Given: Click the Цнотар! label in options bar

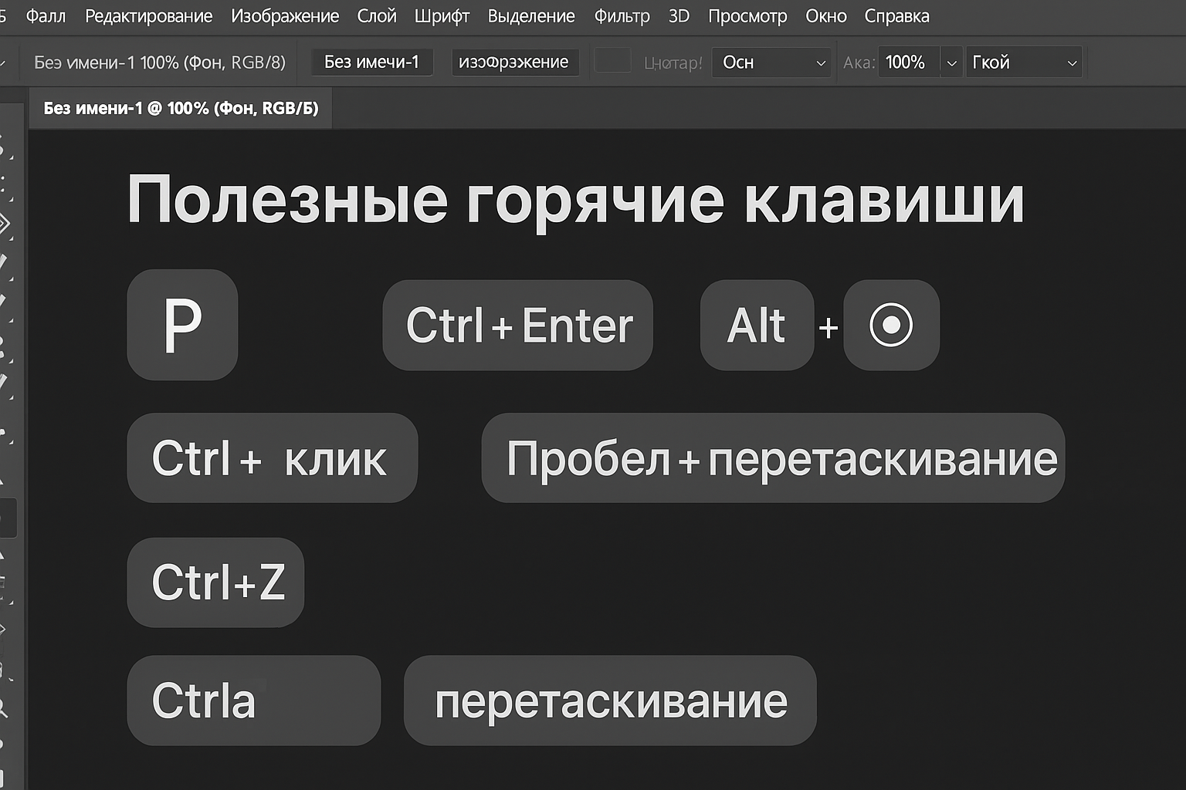Looking at the screenshot, I should (673, 62).
